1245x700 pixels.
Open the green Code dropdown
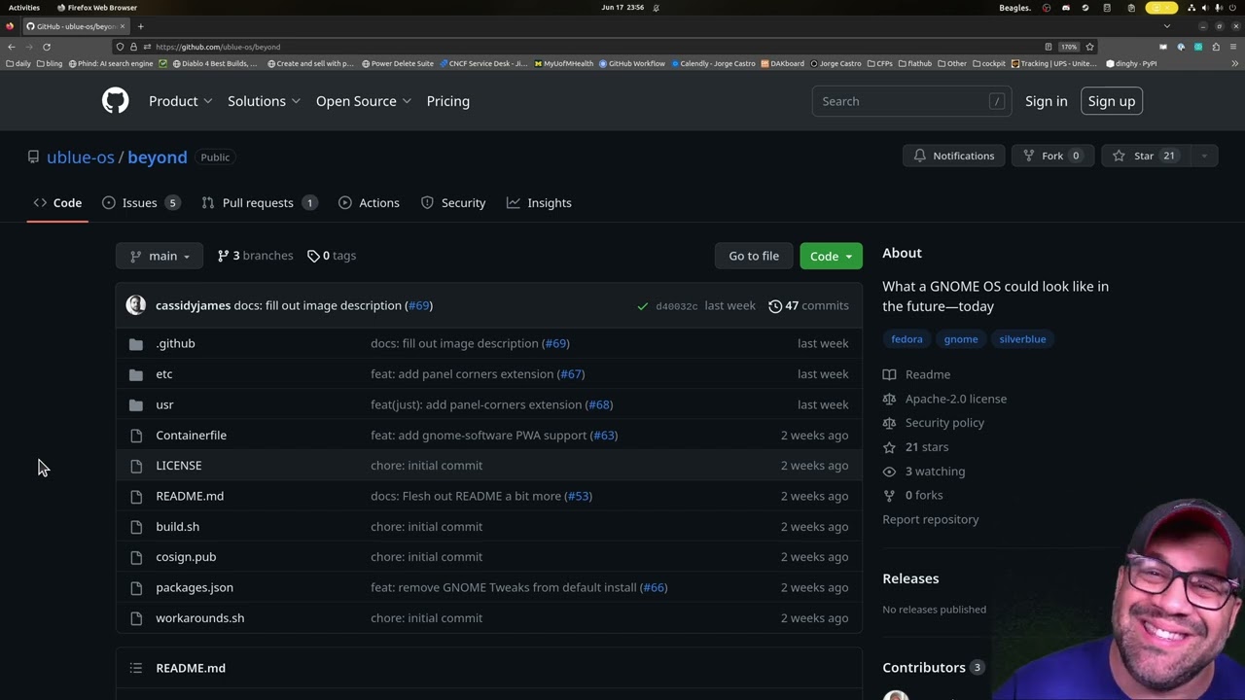(x=831, y=256)
